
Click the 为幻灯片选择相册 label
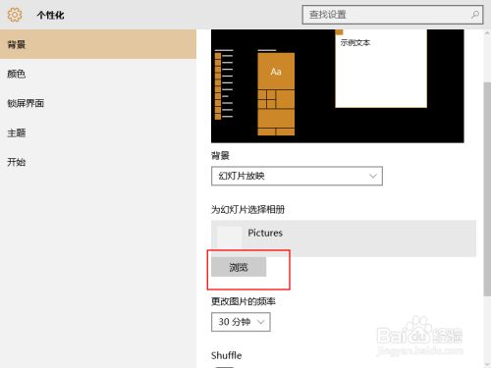pos(247,209)
